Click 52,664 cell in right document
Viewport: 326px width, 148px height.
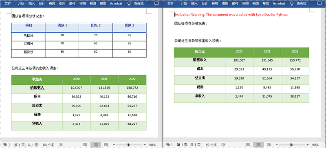[267, 80]
